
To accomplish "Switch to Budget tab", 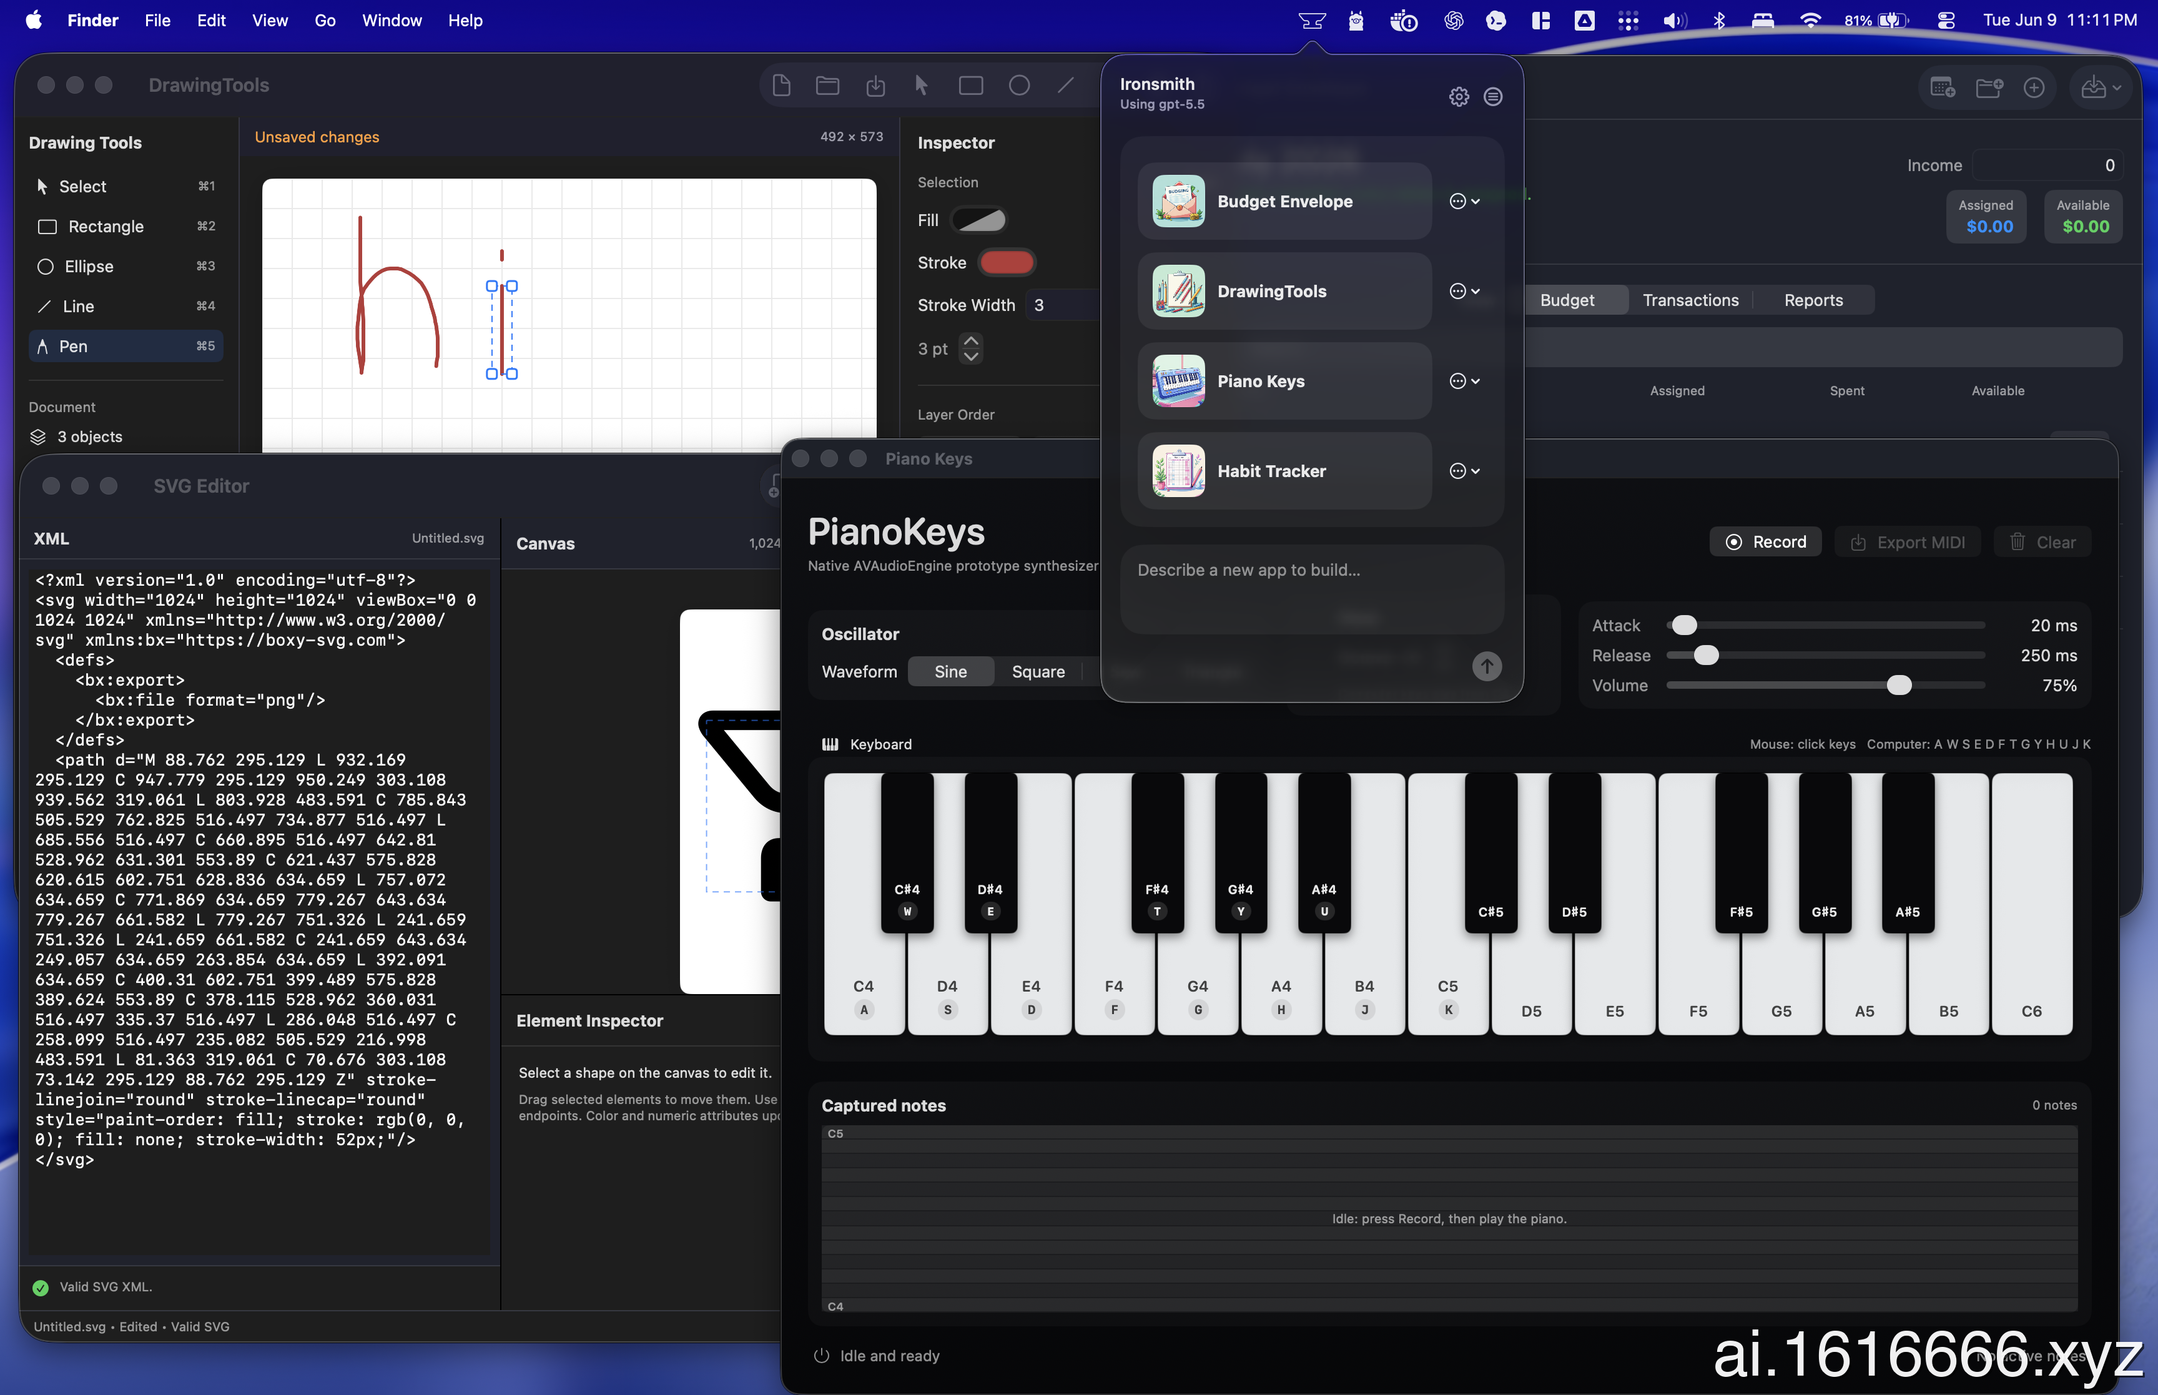I will [x=1567, y=300].
